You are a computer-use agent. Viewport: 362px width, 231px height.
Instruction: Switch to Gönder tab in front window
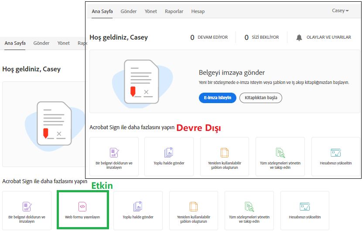[x=128, y=11]
